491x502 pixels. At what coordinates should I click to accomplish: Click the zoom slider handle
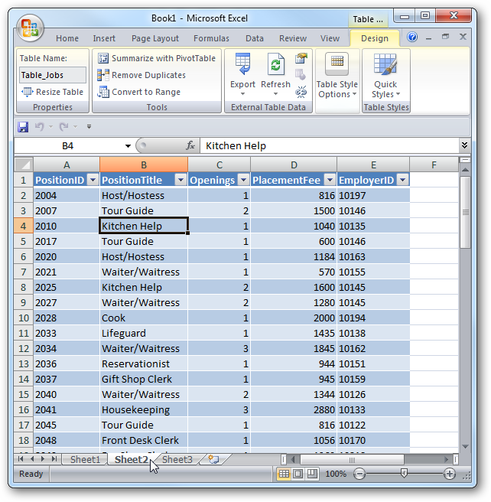click(404, 473)
